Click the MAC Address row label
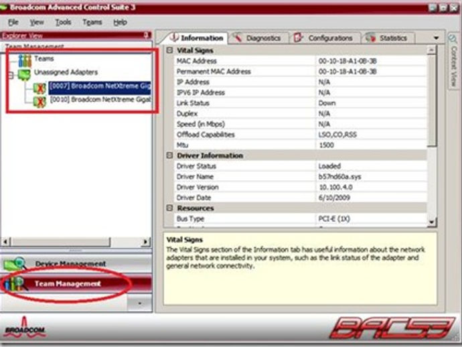The width and height of the screenshot is (462, 347). (197, 61)
